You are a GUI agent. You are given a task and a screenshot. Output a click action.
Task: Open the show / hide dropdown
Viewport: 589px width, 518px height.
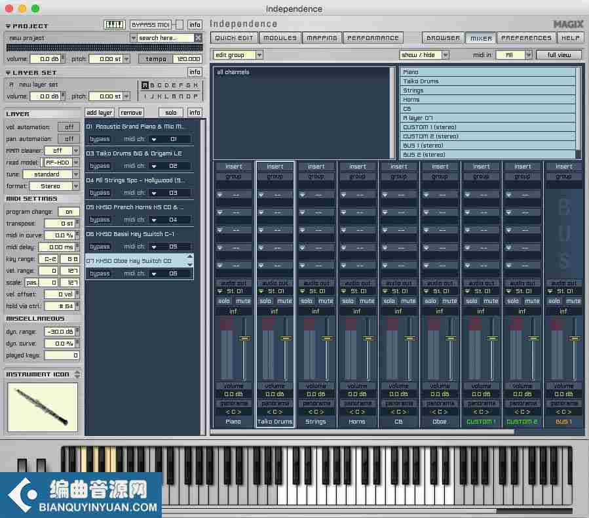[424, 55]
